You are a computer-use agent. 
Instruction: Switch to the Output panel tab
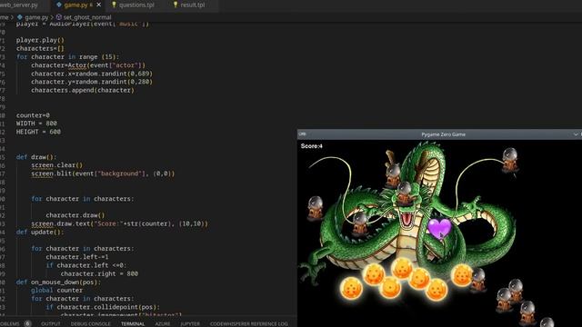tap(51, 323)
